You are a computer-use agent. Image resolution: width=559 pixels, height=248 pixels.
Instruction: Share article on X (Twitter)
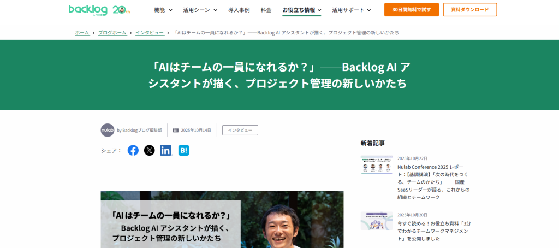pos(150,150)
